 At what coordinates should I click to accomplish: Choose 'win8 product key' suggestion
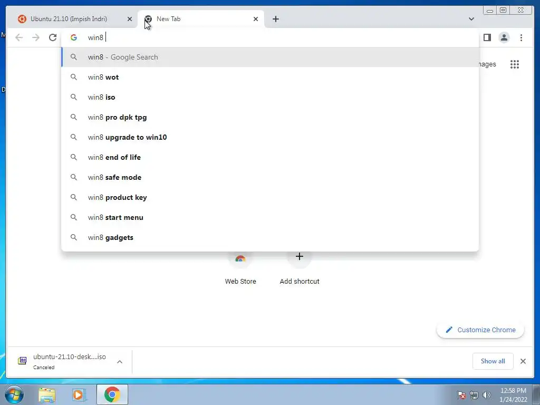point(270,197)
